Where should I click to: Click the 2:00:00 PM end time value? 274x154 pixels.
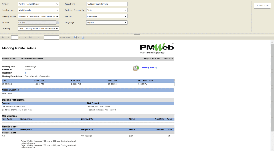click(76, 84)
